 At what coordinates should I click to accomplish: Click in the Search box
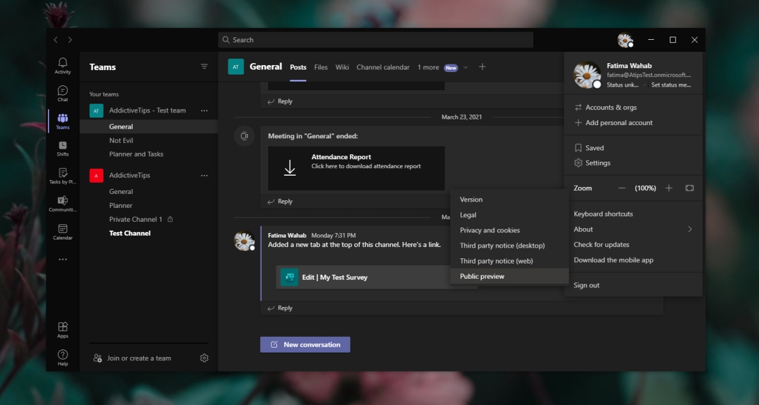(x=376, y=40)
